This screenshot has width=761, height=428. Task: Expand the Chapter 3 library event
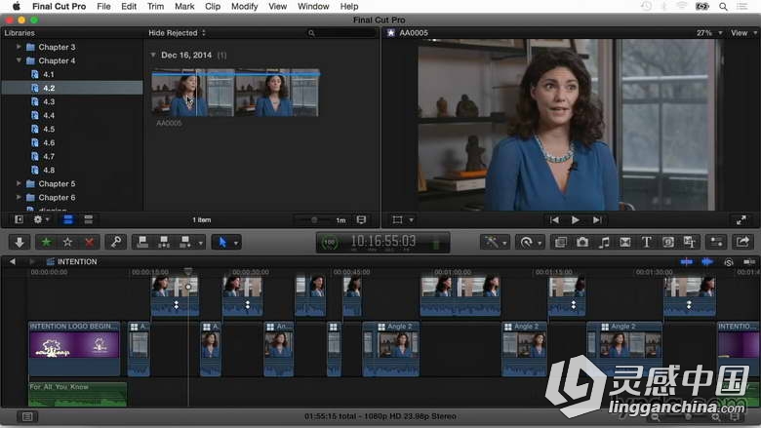[x=19, y=47]
